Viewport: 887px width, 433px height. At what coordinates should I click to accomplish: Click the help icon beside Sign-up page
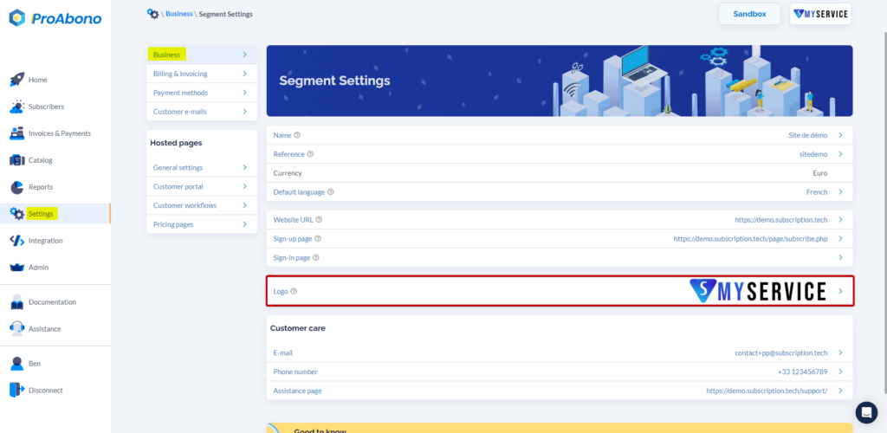pos(317,238)
